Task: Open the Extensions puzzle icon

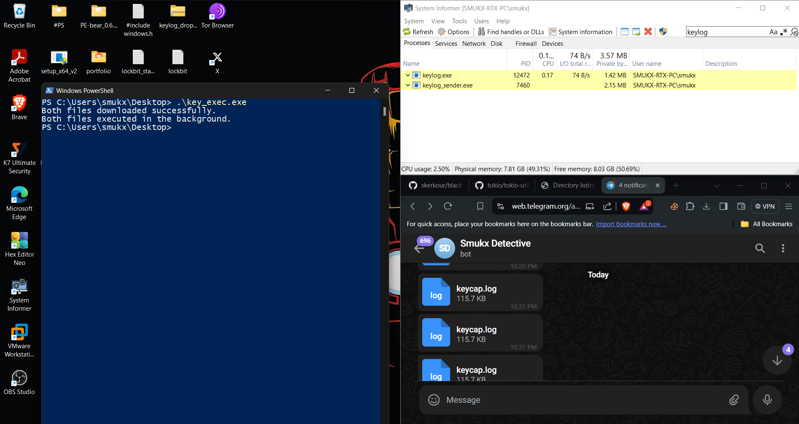Action: [690, 206]
